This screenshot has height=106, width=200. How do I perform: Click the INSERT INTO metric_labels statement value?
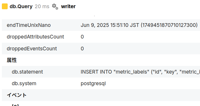point(140,72)
